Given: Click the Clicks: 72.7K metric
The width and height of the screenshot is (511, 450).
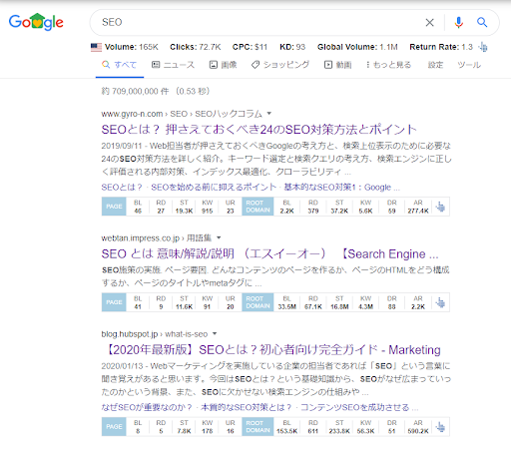Looking at the screenshot, I should pos(196,47).
